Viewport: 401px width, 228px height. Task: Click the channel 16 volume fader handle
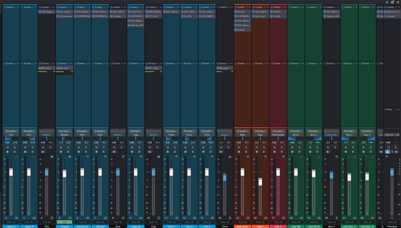point(261,181)
